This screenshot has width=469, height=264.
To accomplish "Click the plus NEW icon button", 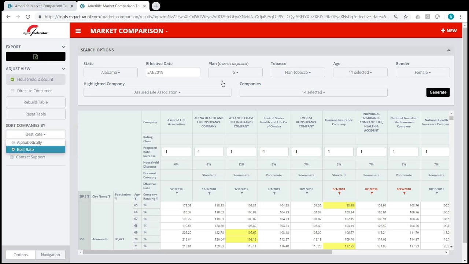I will (449, 31).
